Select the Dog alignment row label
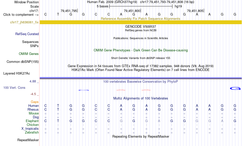242x146 pixels. click(x=36, y=117)
